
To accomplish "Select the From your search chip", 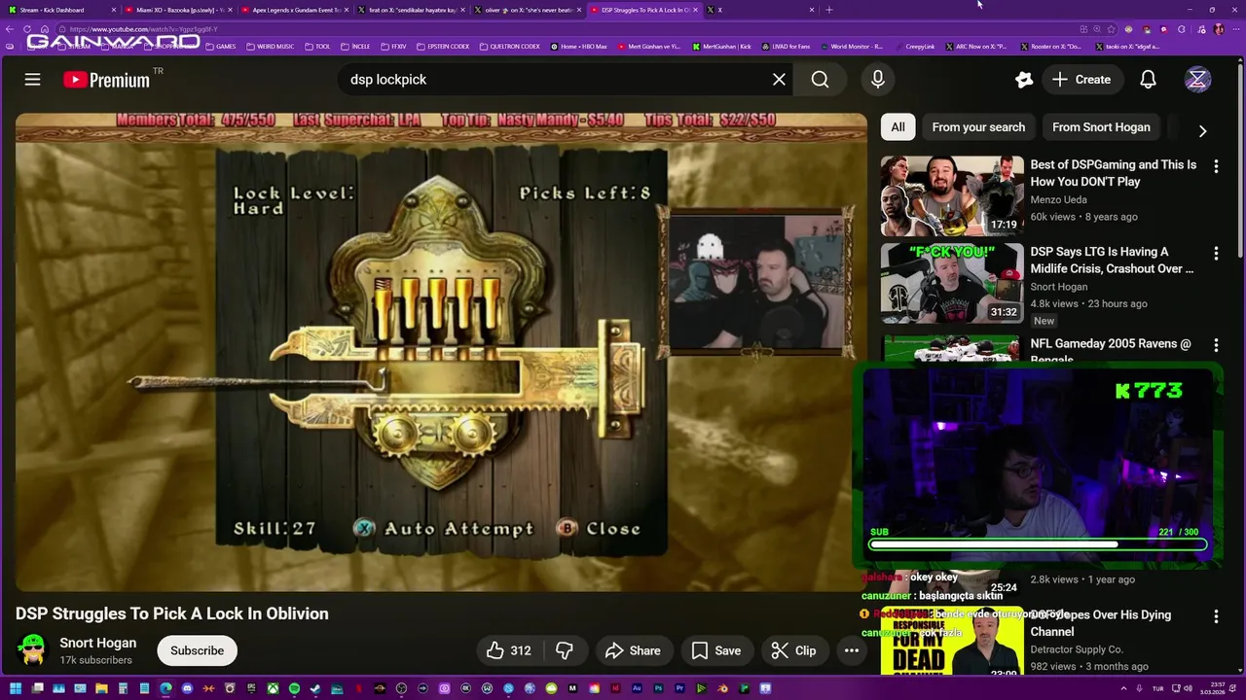I will point(978,127).
